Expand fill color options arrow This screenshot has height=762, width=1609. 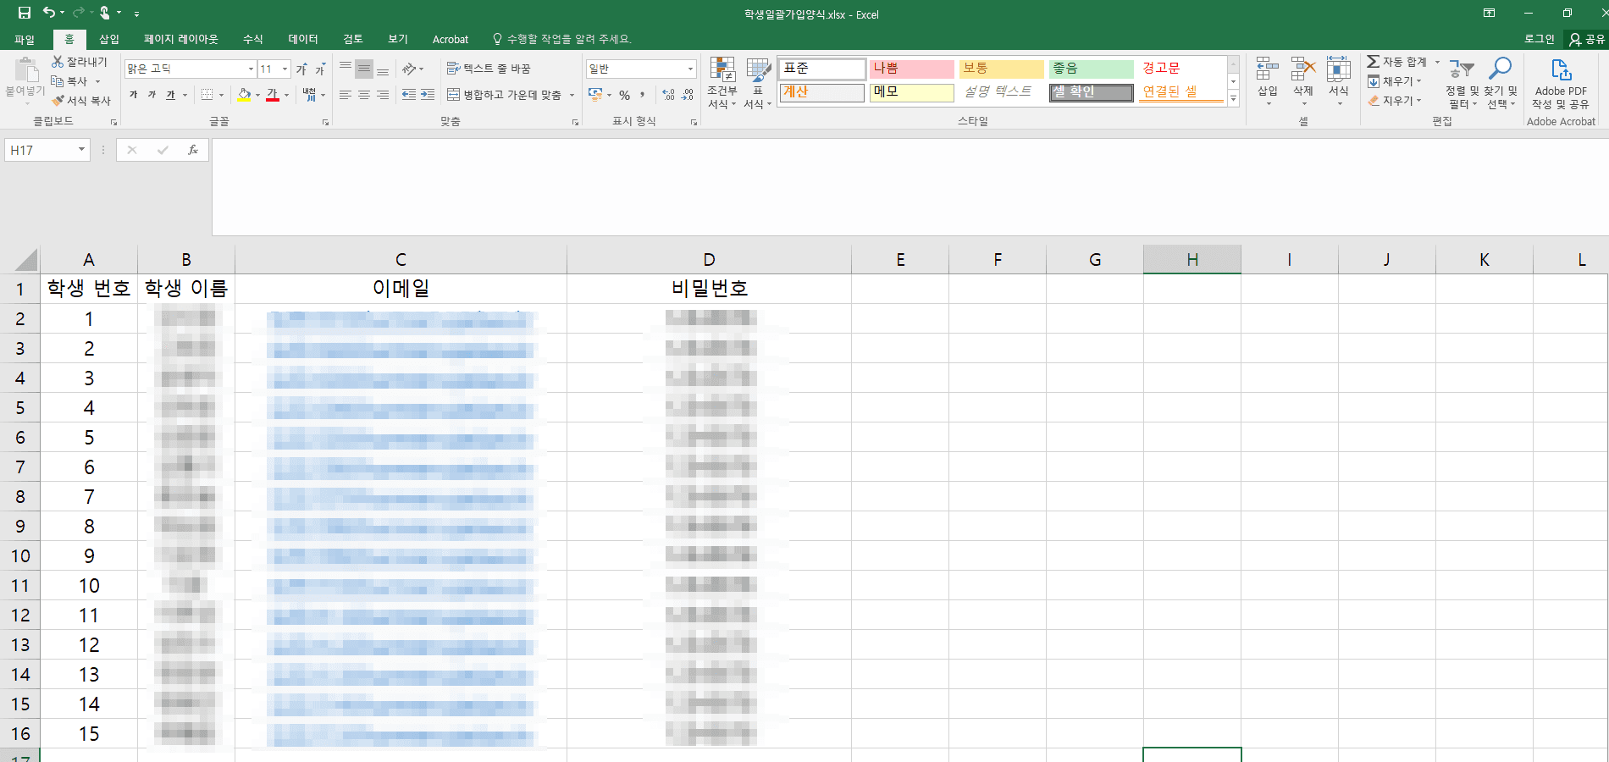(257, 95)
